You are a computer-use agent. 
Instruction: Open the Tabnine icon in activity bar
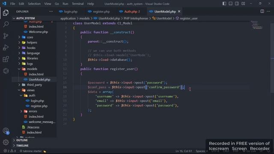tap(6, 71)
